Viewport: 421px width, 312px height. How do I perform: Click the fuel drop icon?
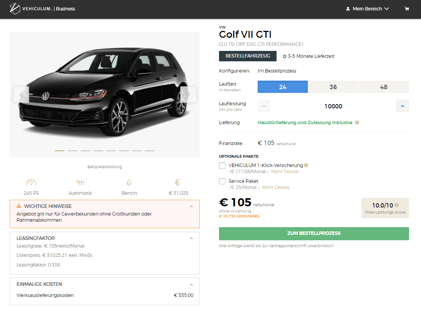pyautogui.click(x=129, y=182)
